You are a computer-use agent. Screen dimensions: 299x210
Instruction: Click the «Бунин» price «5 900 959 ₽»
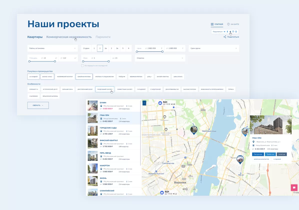(x=108, y=109)
